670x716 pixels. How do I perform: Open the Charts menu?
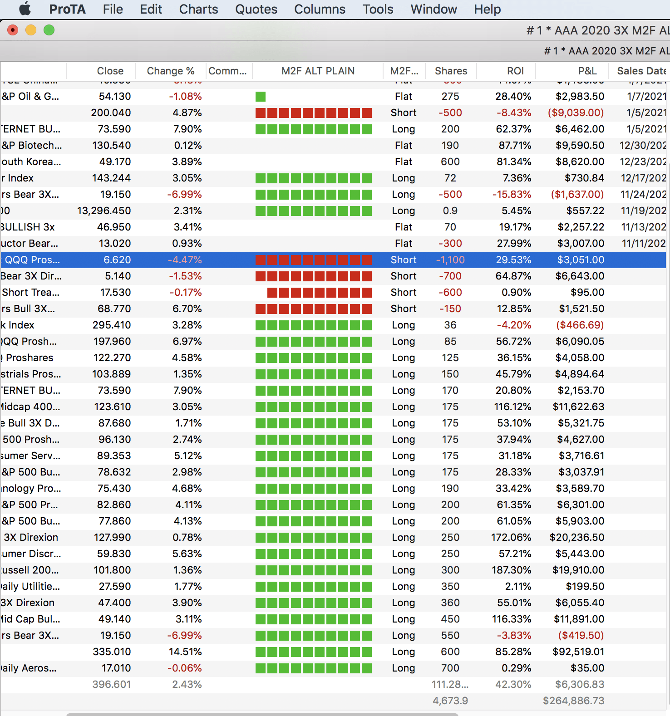(x=198, y=9)
